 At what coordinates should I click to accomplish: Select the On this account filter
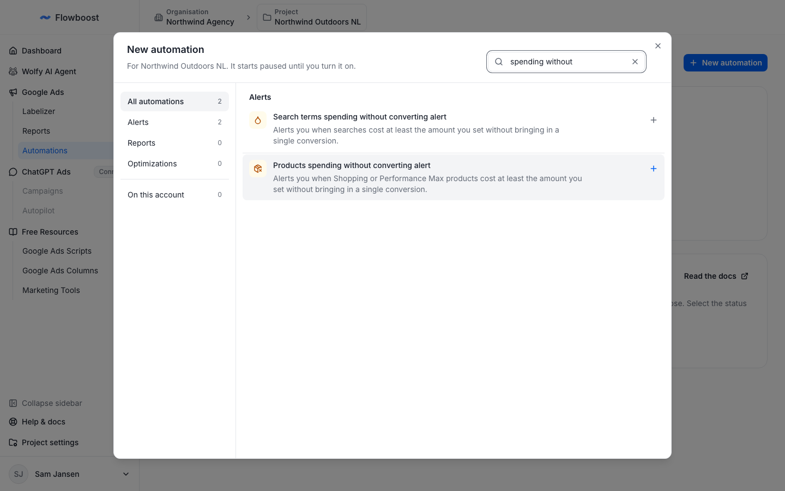point(174,195)
